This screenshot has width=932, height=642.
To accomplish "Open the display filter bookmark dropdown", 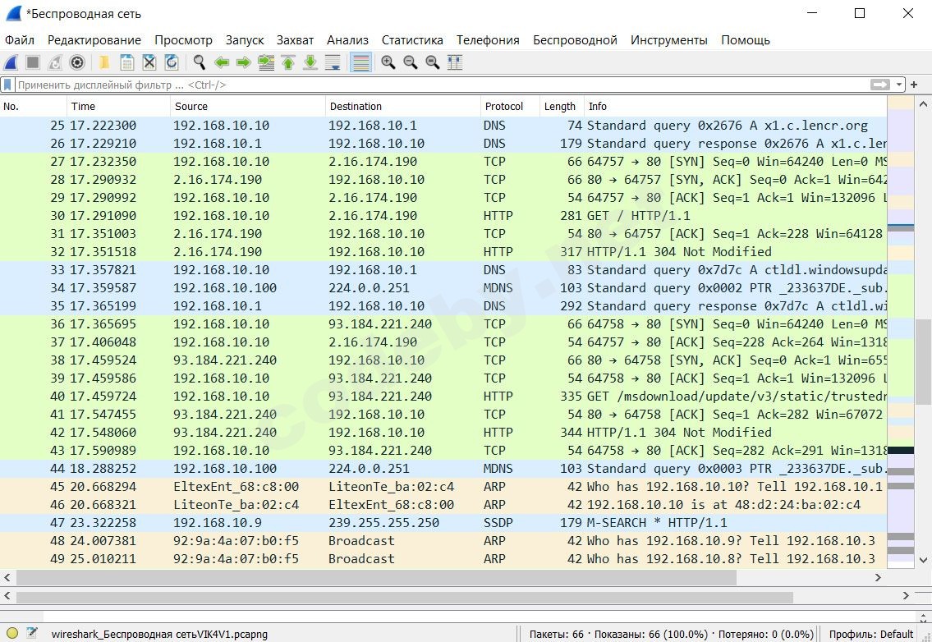I will pyautogui.click(x=7, y=84).
